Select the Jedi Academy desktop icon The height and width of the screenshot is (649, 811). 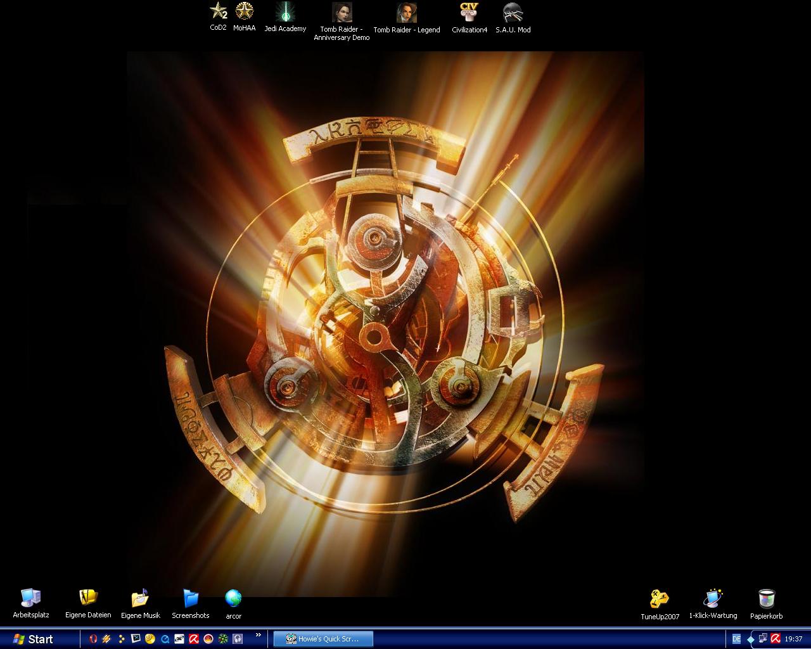point(285,16)
